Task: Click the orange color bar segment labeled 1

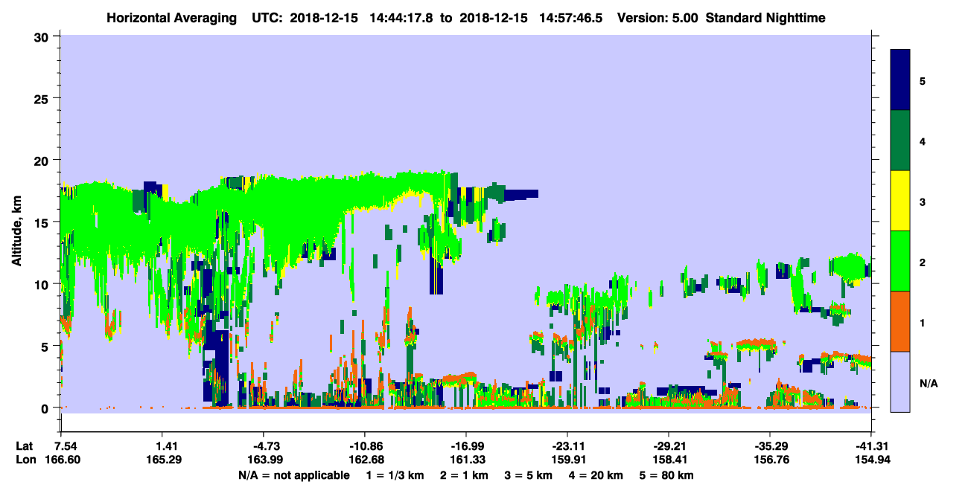Action: pyautogui.click(x=900, y=321)
